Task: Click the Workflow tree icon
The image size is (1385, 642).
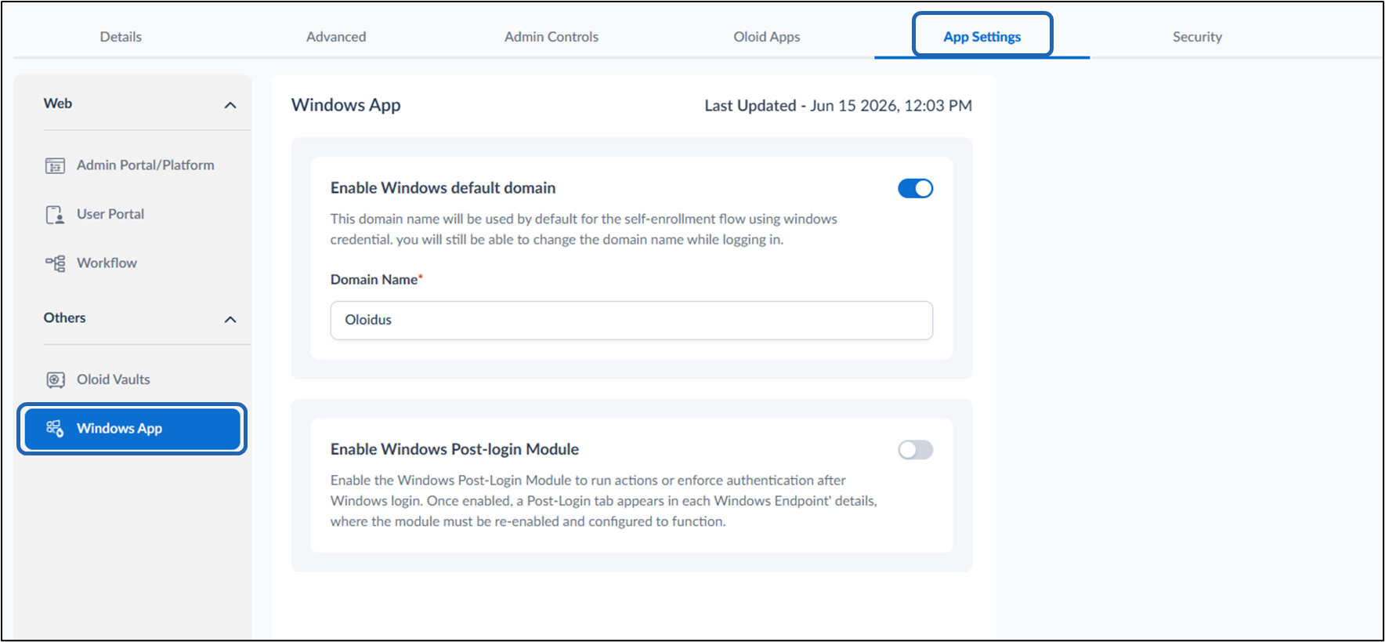Action: (55, 263)
